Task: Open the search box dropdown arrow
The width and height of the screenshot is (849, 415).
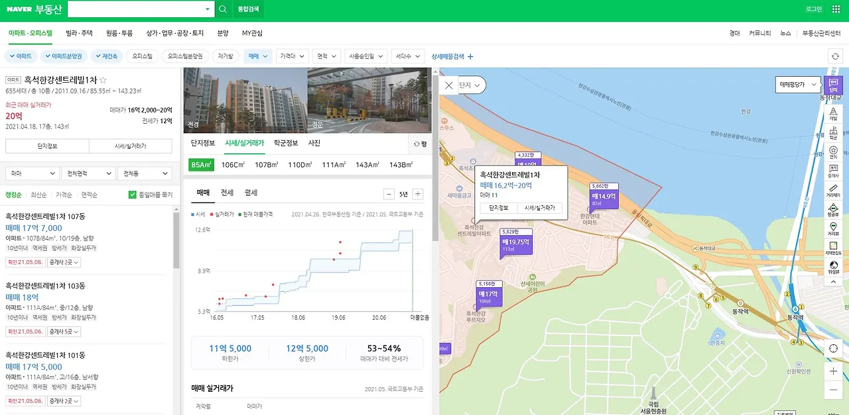Action: click(x=208, y=9)
